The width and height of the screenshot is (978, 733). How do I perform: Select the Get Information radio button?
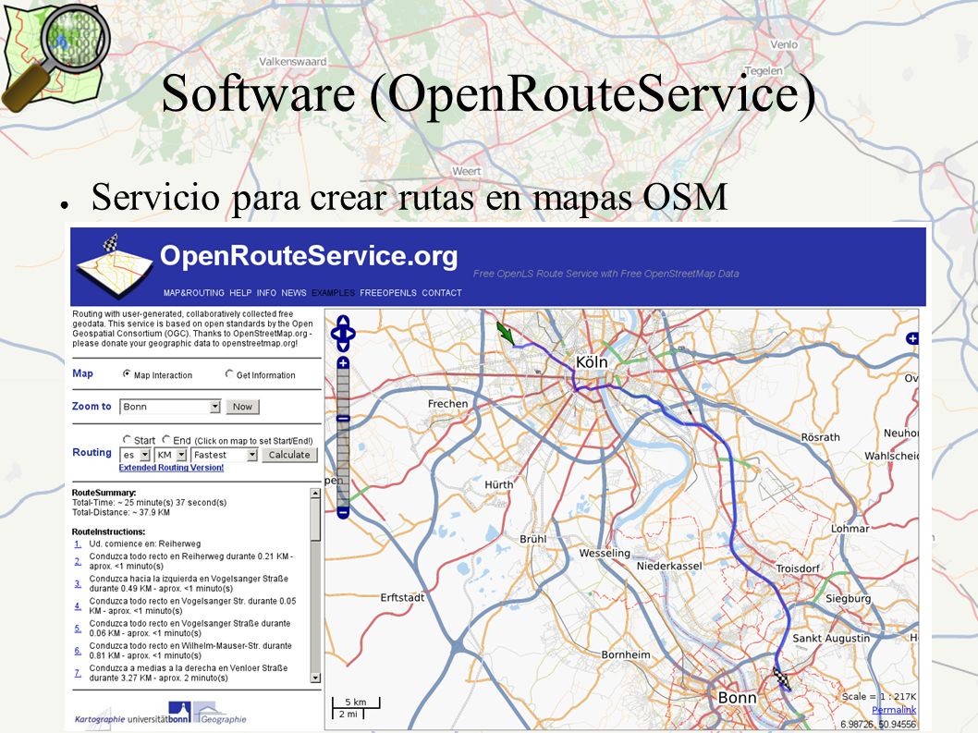click(x=229, y=374)
